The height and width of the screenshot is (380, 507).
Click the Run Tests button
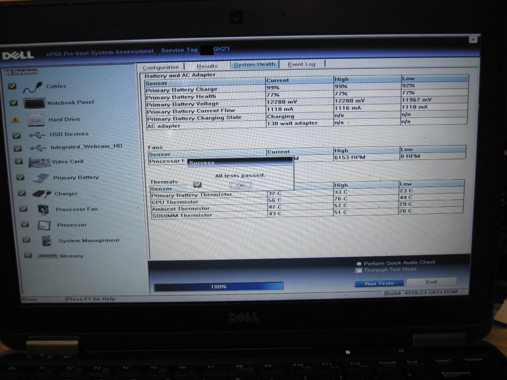point(379,284)
